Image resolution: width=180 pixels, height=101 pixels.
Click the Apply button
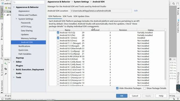tap(148, 96)
